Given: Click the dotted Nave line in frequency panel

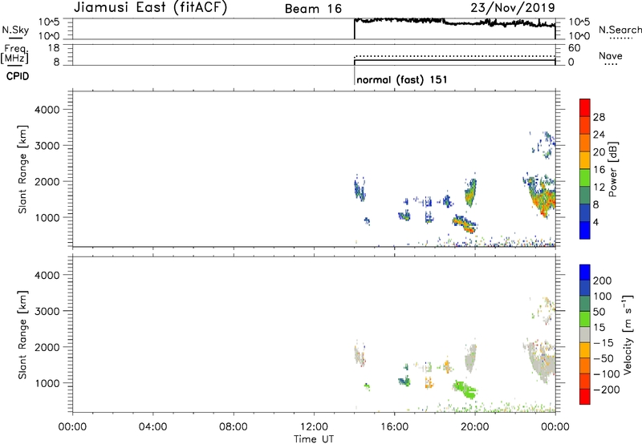Looking at the screenshot, I should pyautogui.click(x=454, y=56).
